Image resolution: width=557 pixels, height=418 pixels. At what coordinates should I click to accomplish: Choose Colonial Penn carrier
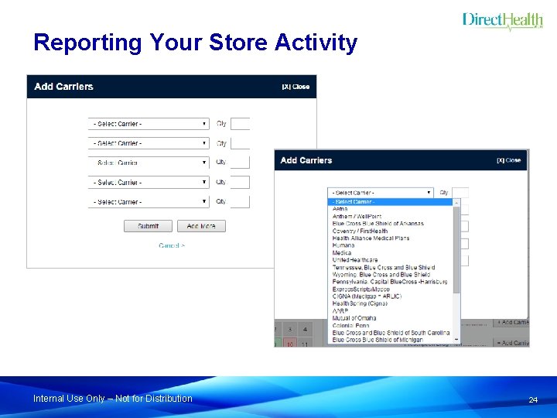[390, 325]
